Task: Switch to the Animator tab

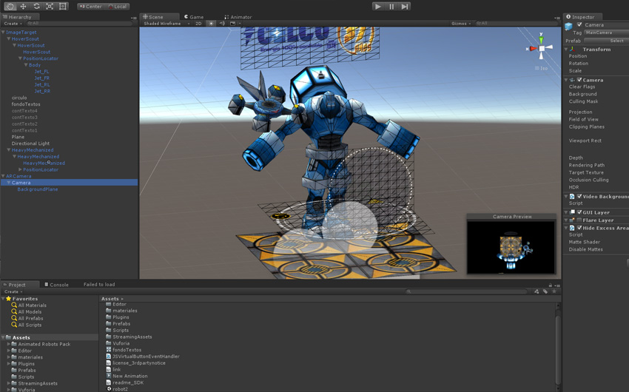Action: (238, 17)
